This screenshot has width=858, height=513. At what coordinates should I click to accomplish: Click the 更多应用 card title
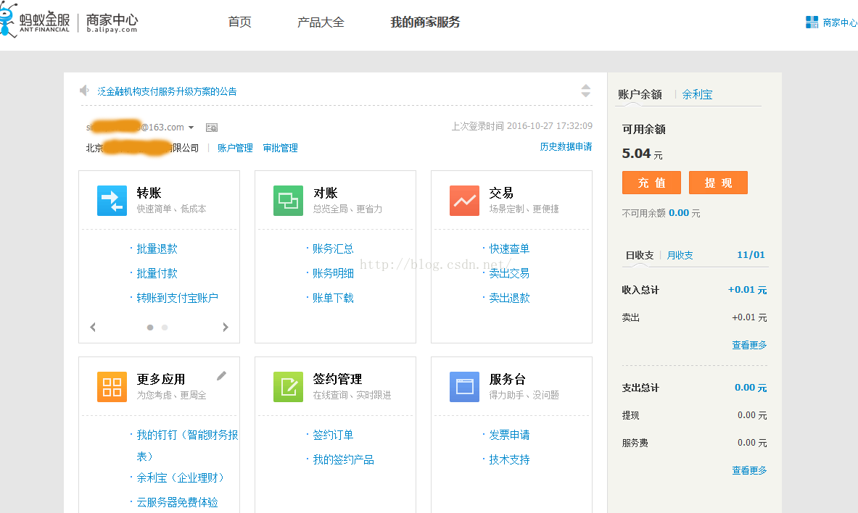click(x=161, y=379)
